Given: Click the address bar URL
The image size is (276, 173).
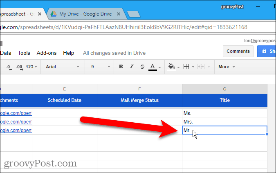Looking at the screenshot, I should tap(123, 27).
